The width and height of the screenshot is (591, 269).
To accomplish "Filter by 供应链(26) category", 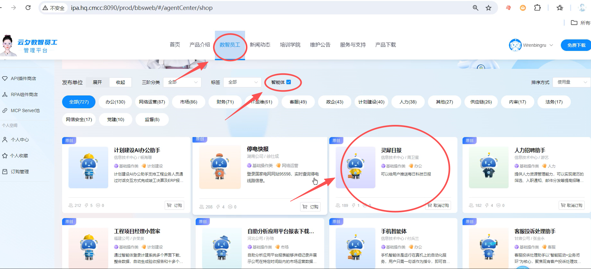I will 481,102.
